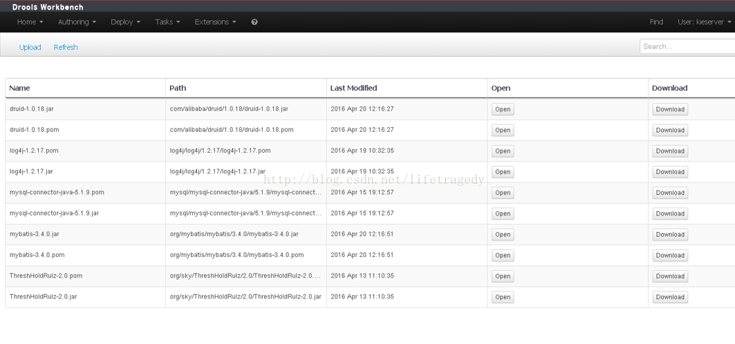
Task: Select the ThreshHoldRulz-2.0.jar name cell
Action: [x=85, y=297]
